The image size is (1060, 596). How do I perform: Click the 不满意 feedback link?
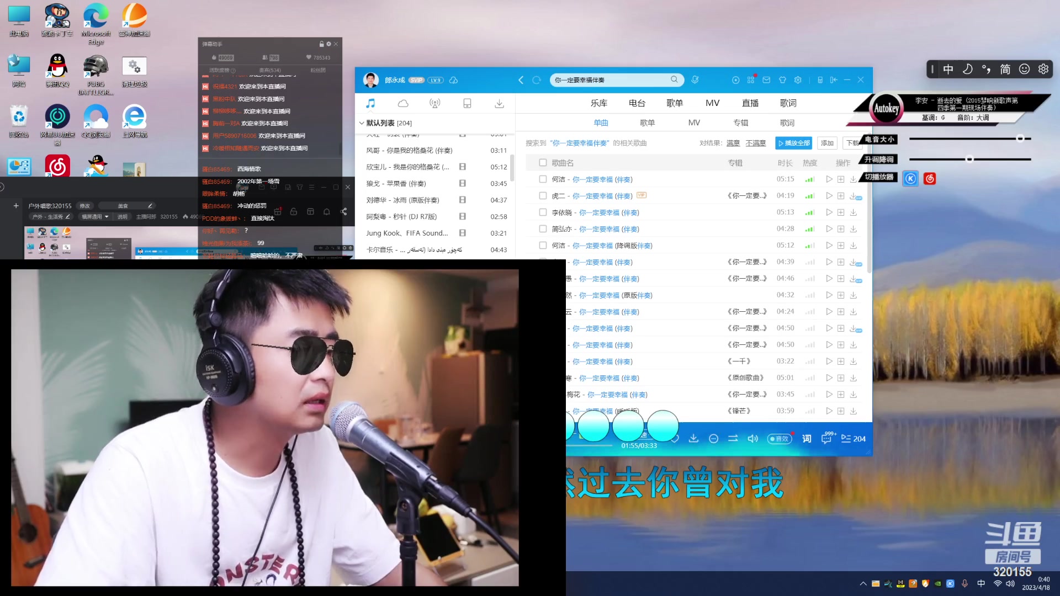click(x=756, y=143)
